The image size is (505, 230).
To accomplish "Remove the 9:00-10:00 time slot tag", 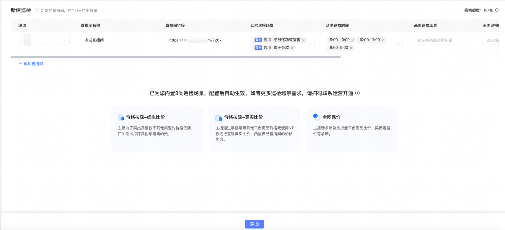I will point(353,40).
